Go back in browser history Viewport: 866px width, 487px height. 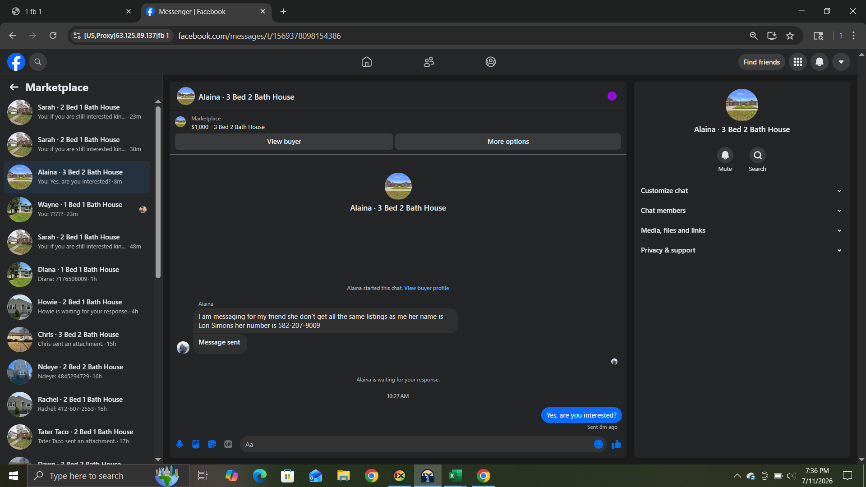point(12,36)
